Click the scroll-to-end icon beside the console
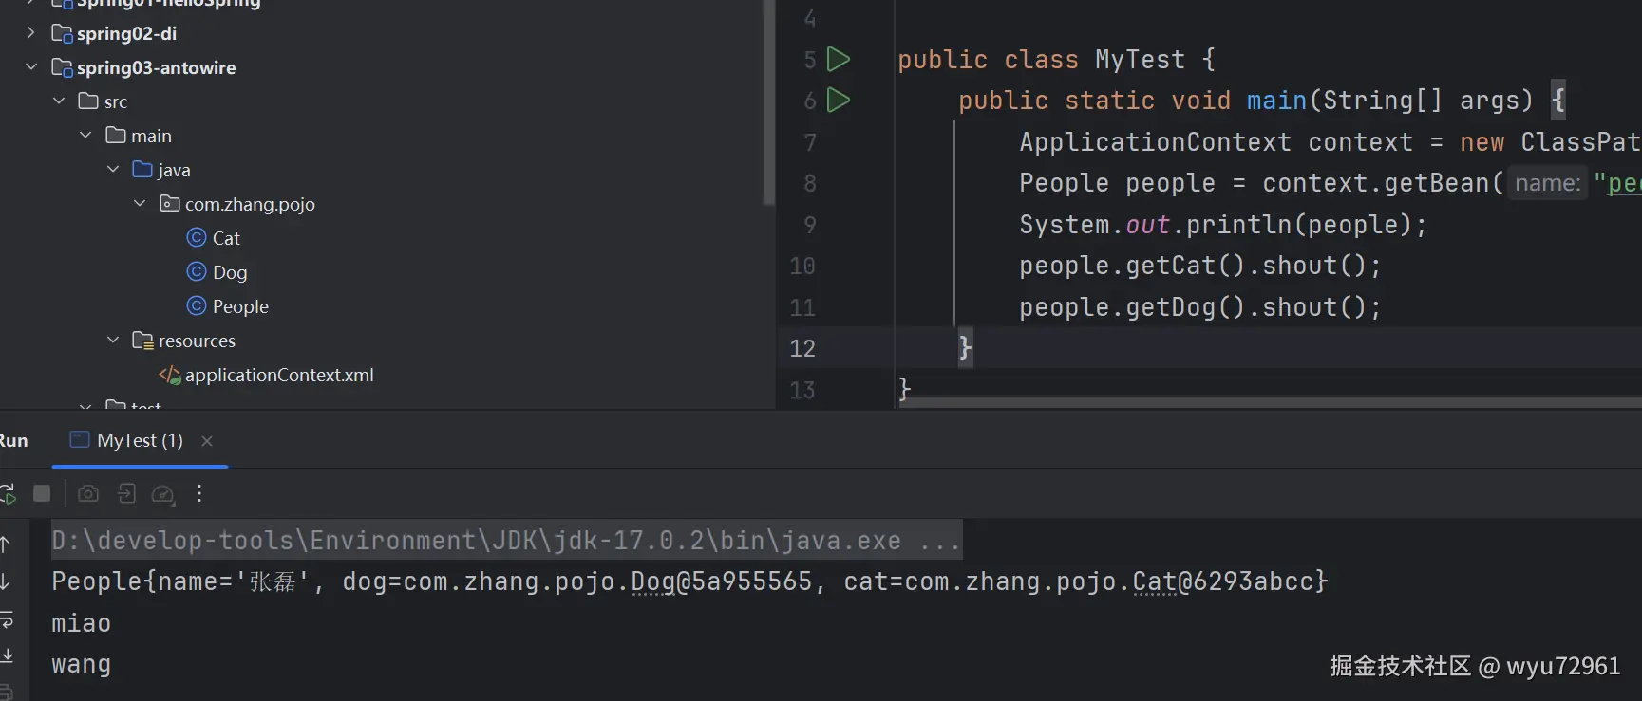 point(6,655)
